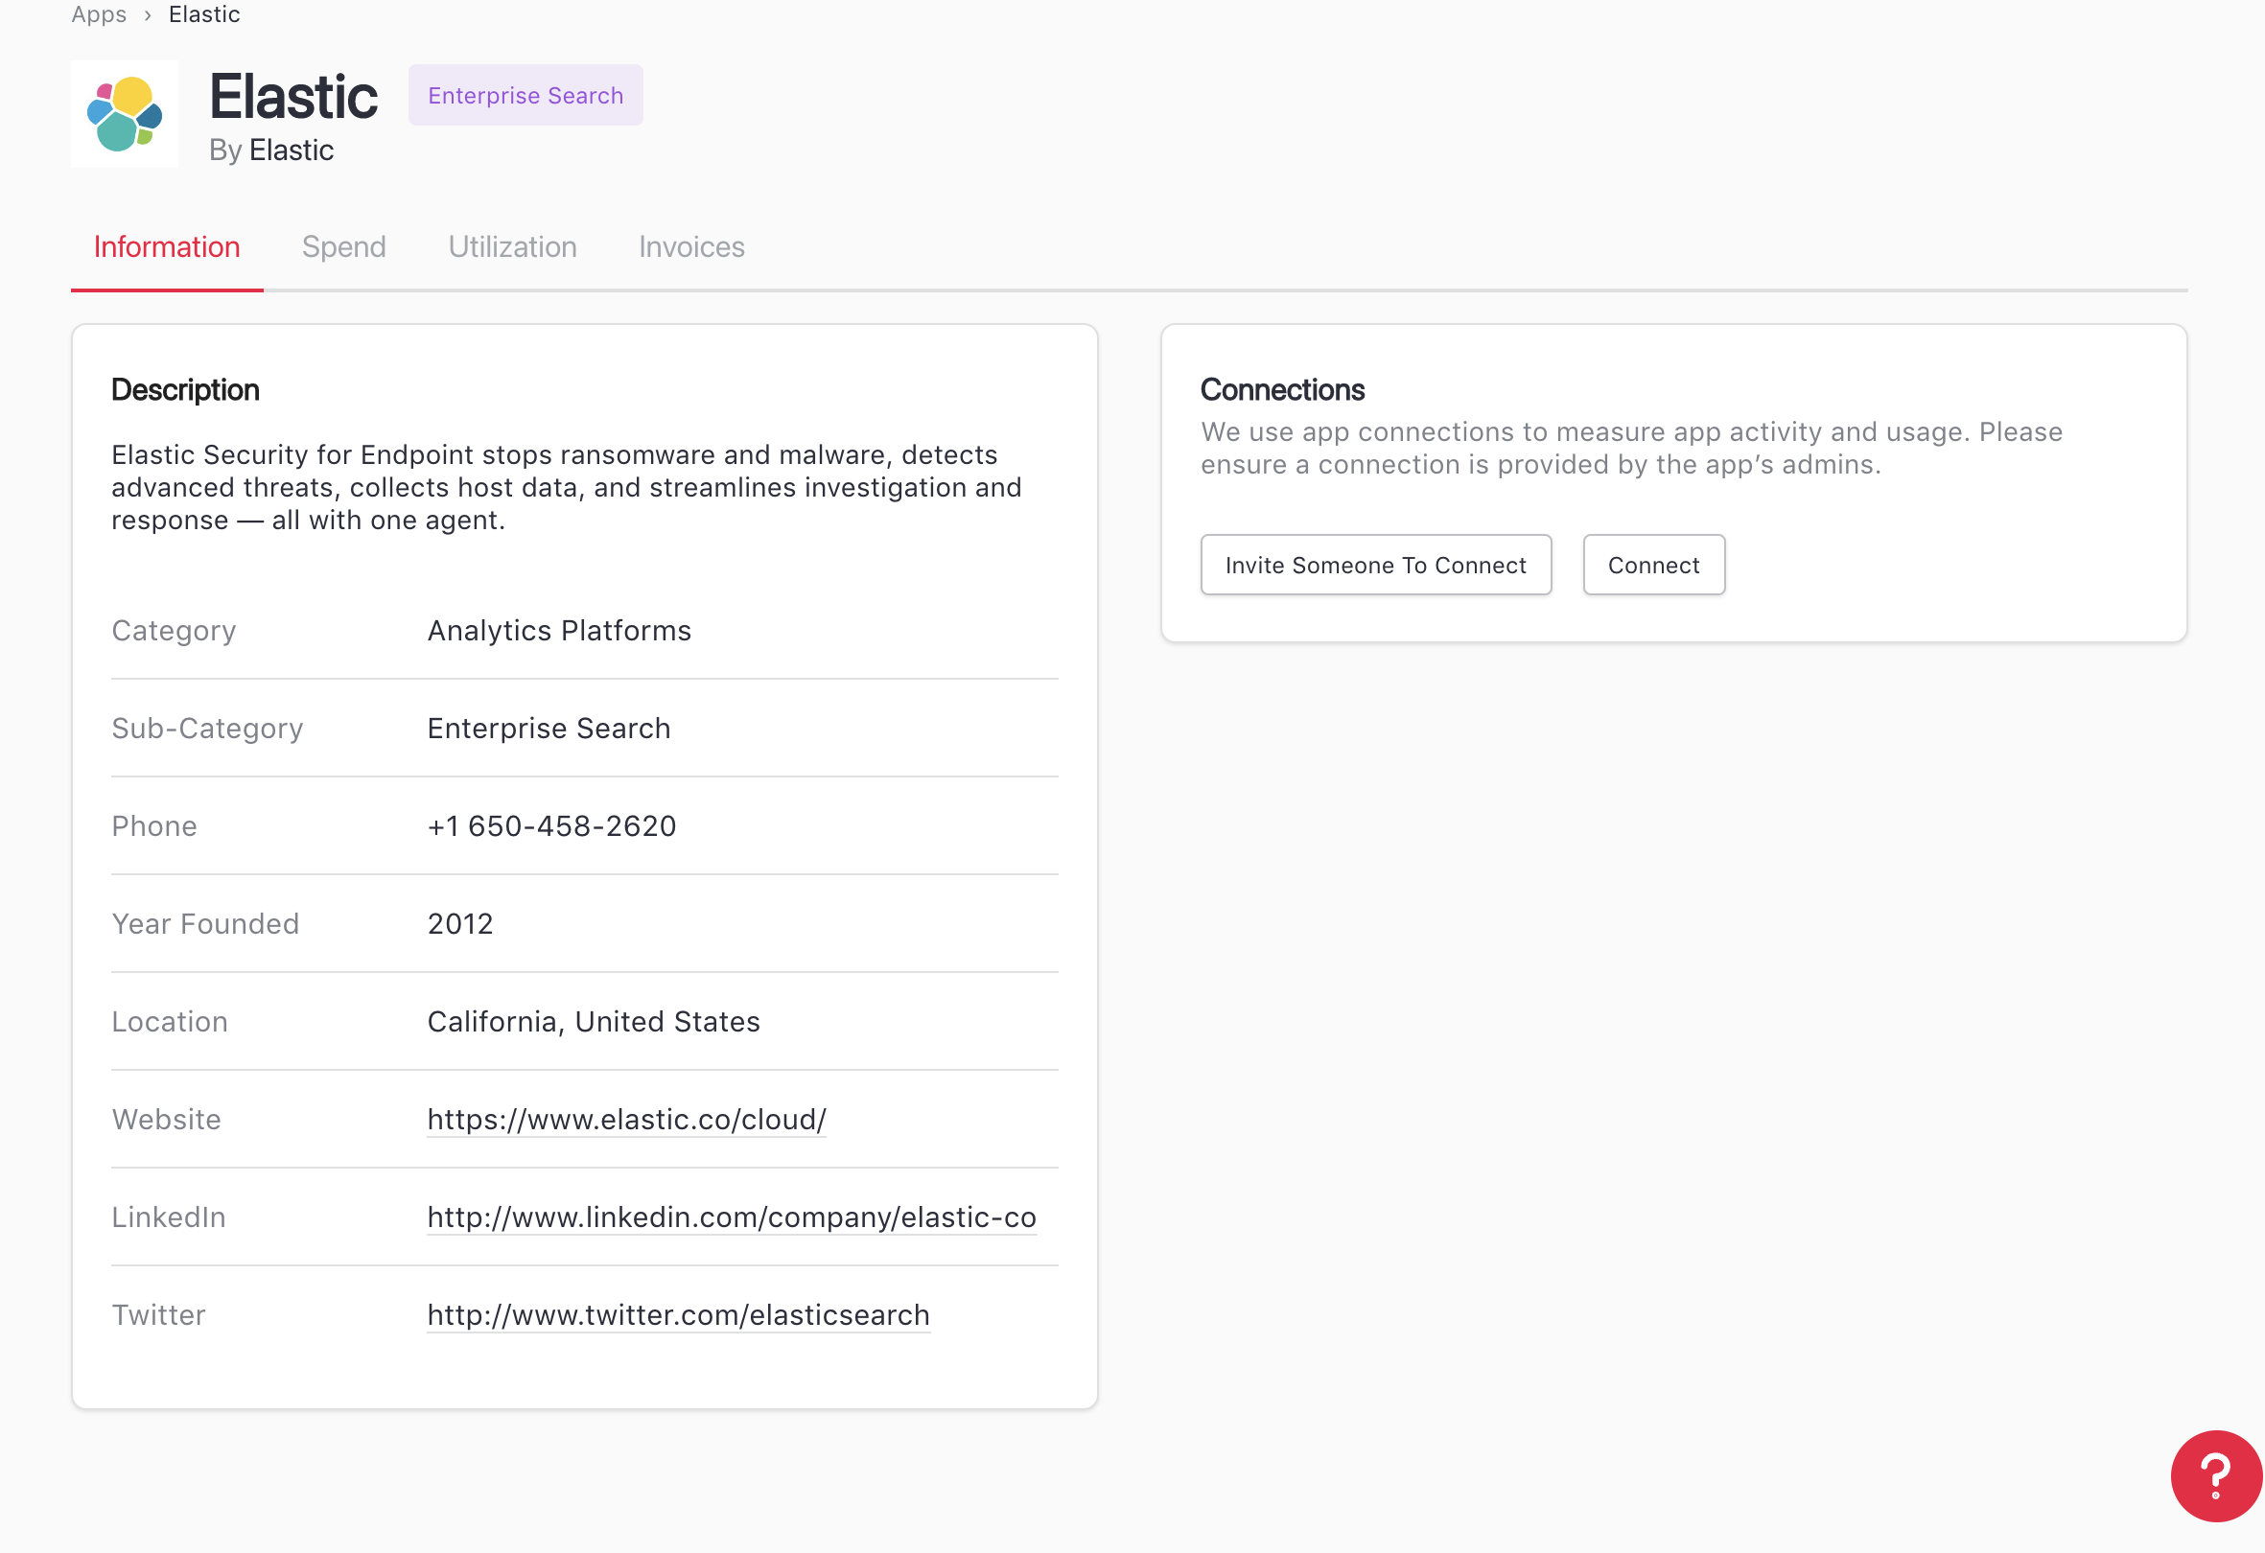The image size is (2265, 1553).
Task: Click the Connections section heading
Action: point(1282,390)
